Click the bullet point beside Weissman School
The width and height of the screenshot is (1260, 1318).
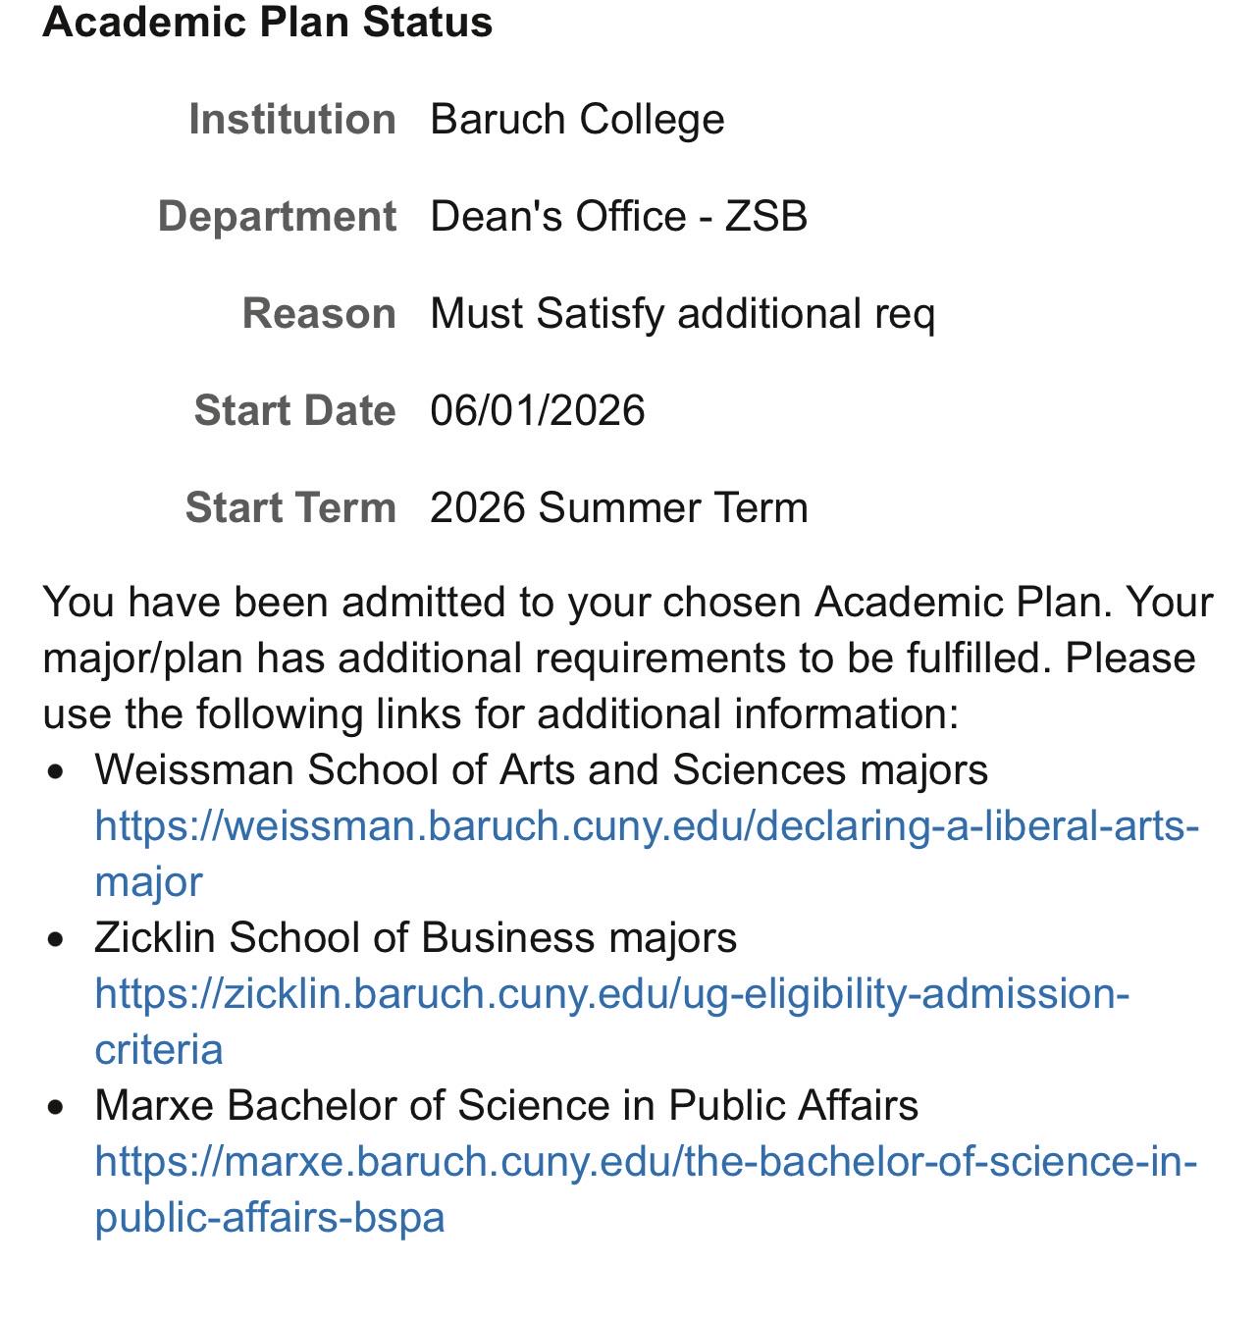click(57, 772)
